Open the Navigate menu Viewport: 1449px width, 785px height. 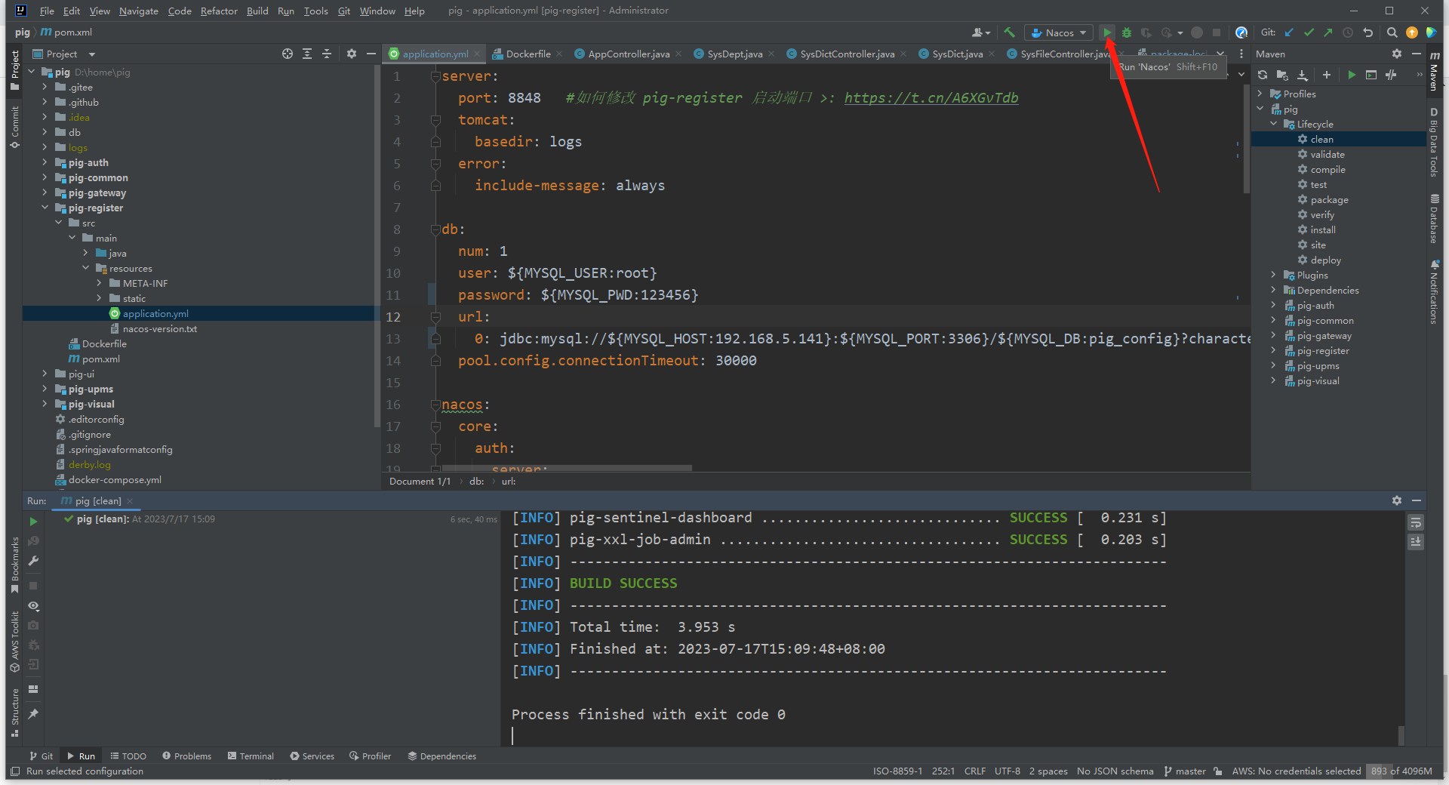point(139,11)
